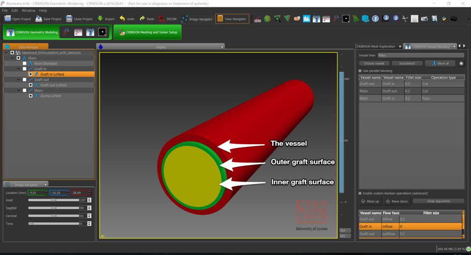Click the Sagittal slice slider
This screenshot has height=255, width=471.
[53, 208]
